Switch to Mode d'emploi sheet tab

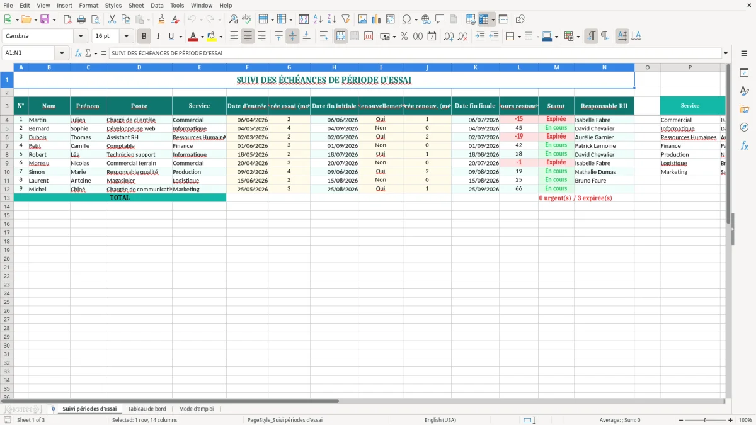click(196, 409)
